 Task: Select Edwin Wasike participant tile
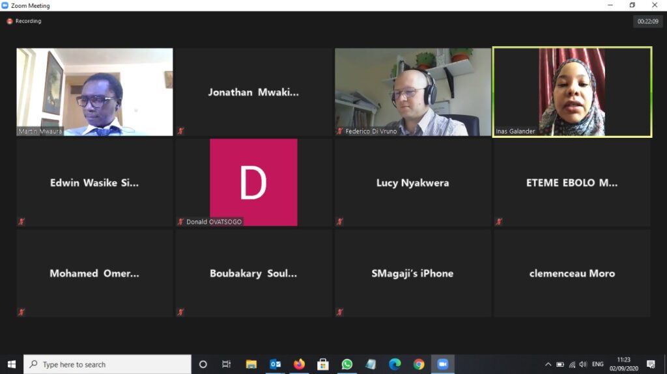[x=94, y=182]
